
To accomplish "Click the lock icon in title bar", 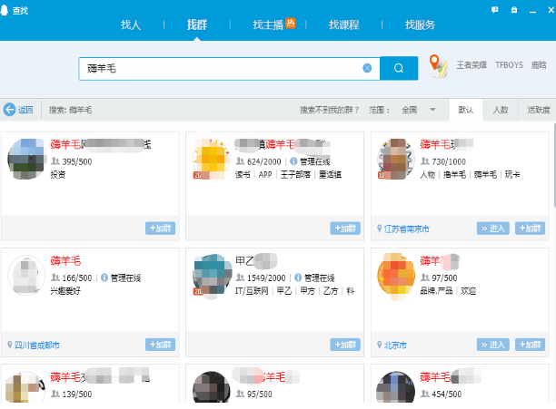I will [514, 10].
